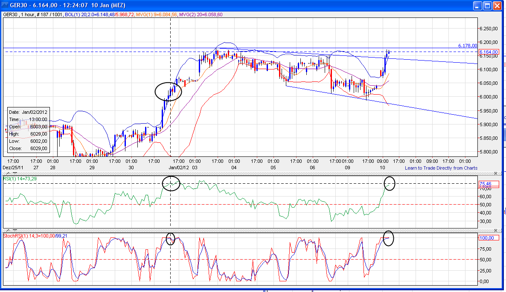The image size is (506, 292).
Task: Click the candle data tooltip showing Jan/02/2012
Action: (x=28, y=130)
